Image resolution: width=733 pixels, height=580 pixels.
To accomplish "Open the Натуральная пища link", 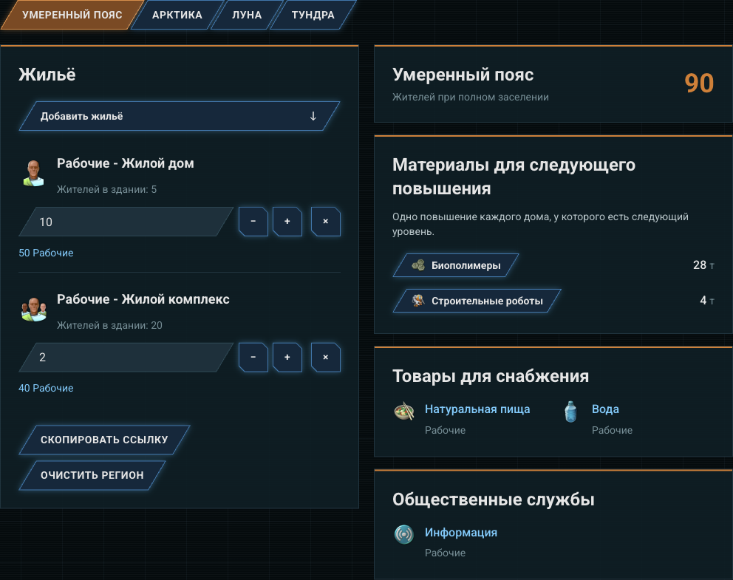I will tap(477, 409).
